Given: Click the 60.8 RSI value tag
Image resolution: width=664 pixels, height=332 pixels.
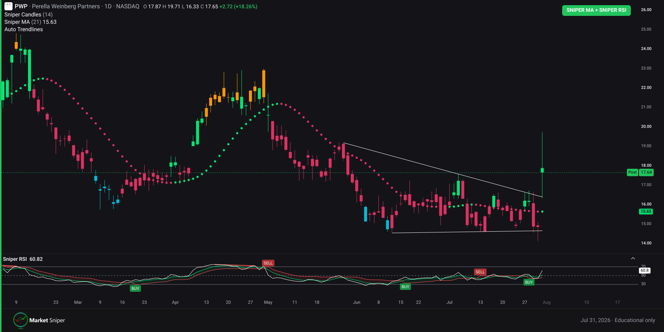Looking at the screenshot, I should click(644, 271).
